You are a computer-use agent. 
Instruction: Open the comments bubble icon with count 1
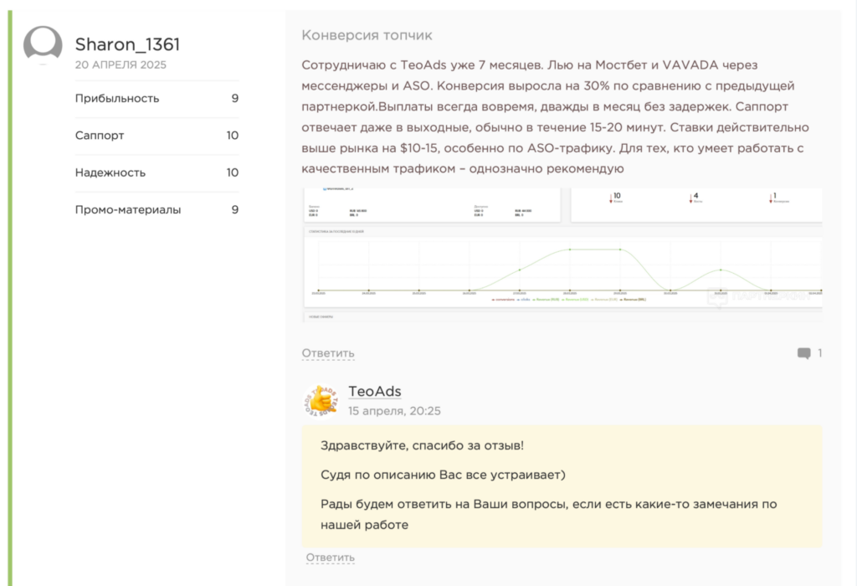803,353
